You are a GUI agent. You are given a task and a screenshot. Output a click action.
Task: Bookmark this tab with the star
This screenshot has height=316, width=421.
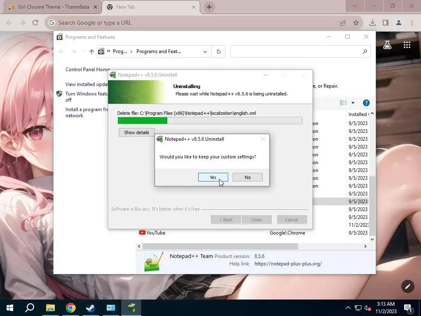(356, 23)
